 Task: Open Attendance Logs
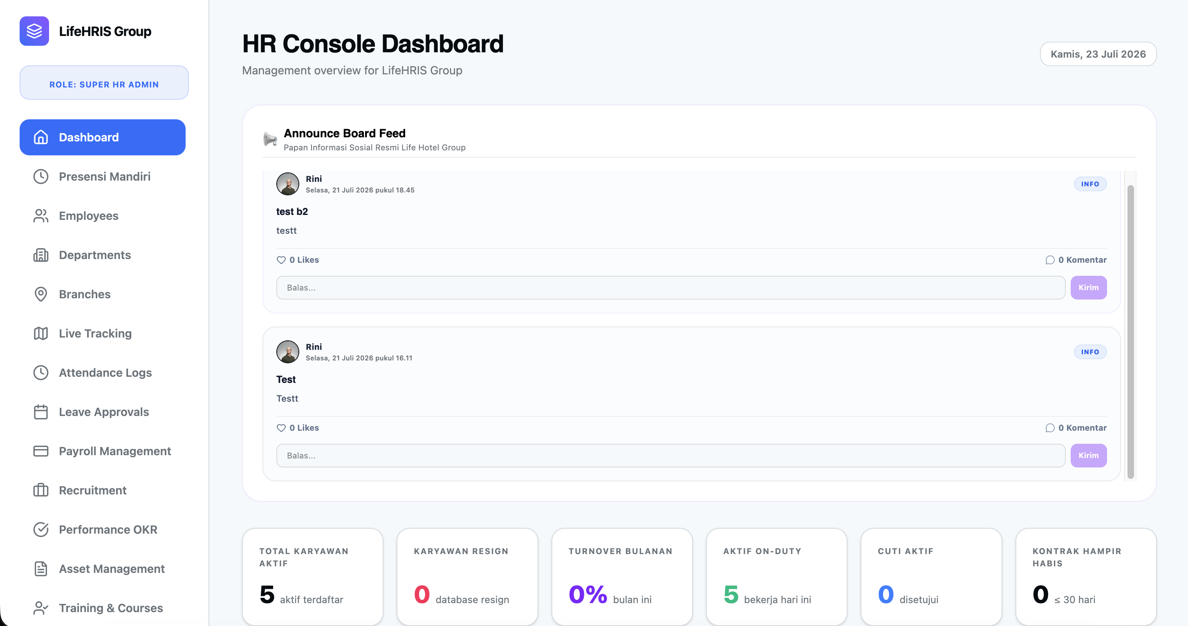tap(102, 372)
